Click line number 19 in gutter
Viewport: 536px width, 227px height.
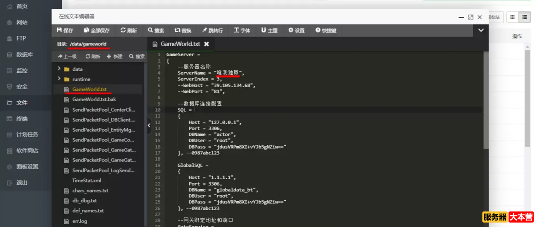[x=158, y=165]
